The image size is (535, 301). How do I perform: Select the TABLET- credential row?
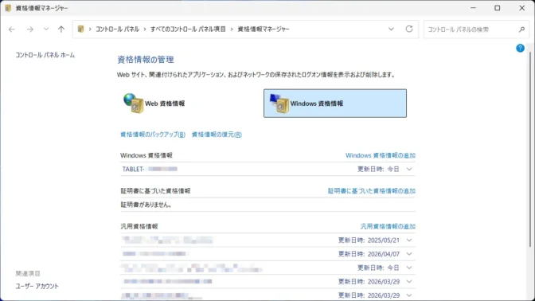[267, 169]
